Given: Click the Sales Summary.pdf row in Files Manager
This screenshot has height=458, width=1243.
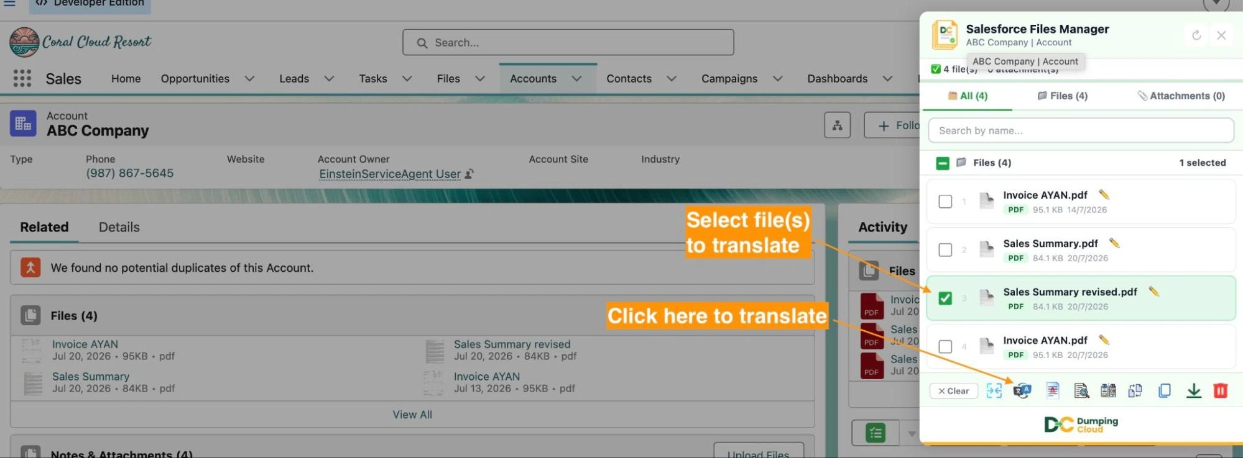Looking at the screenshot, I should point(1081,249).
